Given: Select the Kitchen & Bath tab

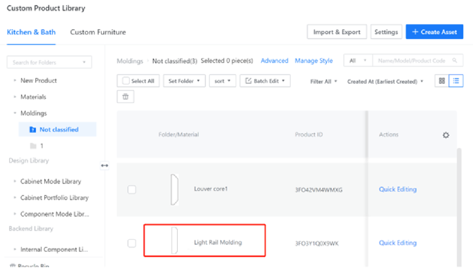Looking at the screenshot, I should pos(31,32).
